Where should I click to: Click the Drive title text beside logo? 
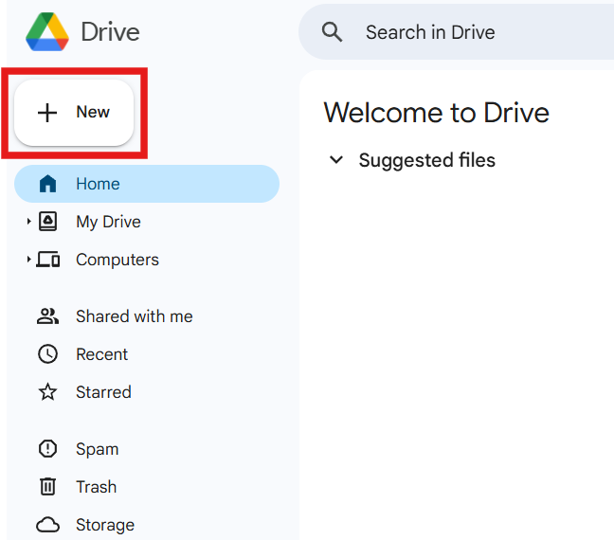click(x=110, y=32)
